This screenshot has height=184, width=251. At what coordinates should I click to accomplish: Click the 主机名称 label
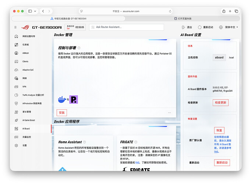coord(193,57)
